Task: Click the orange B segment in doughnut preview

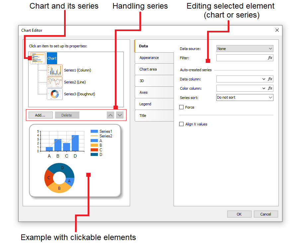Action: [59, 188]
